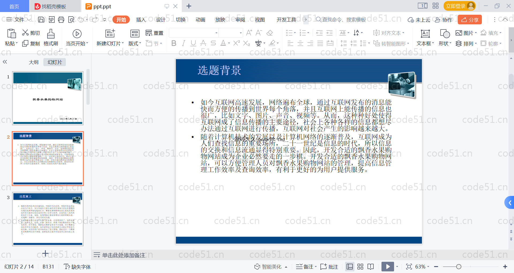Screen dimensions: 514x273
Task: Click the Reset (重置) slide button
Action: click(154, 33)
